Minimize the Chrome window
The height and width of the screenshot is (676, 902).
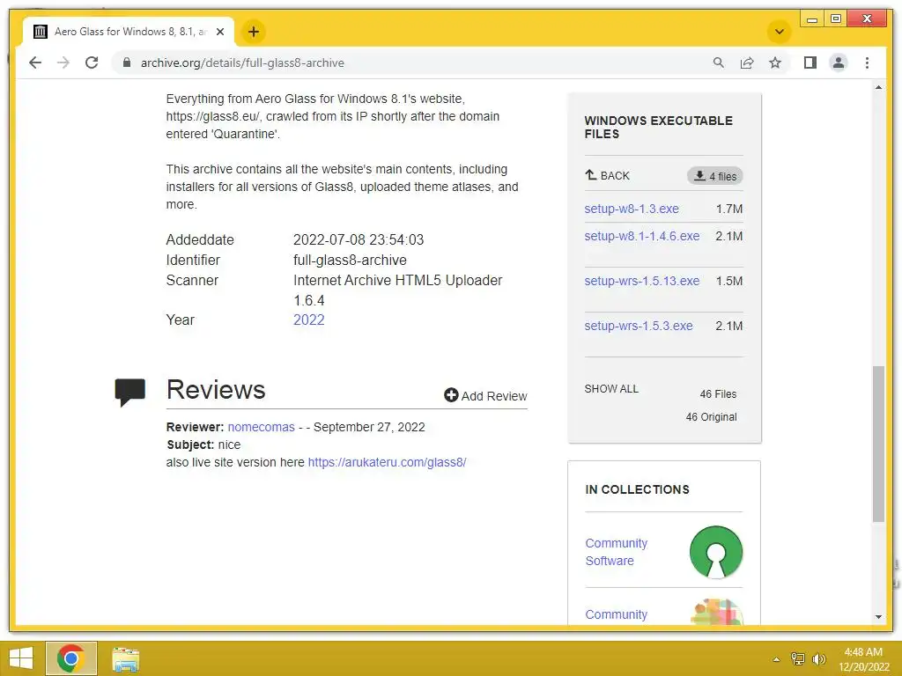(x=811, y=19)
